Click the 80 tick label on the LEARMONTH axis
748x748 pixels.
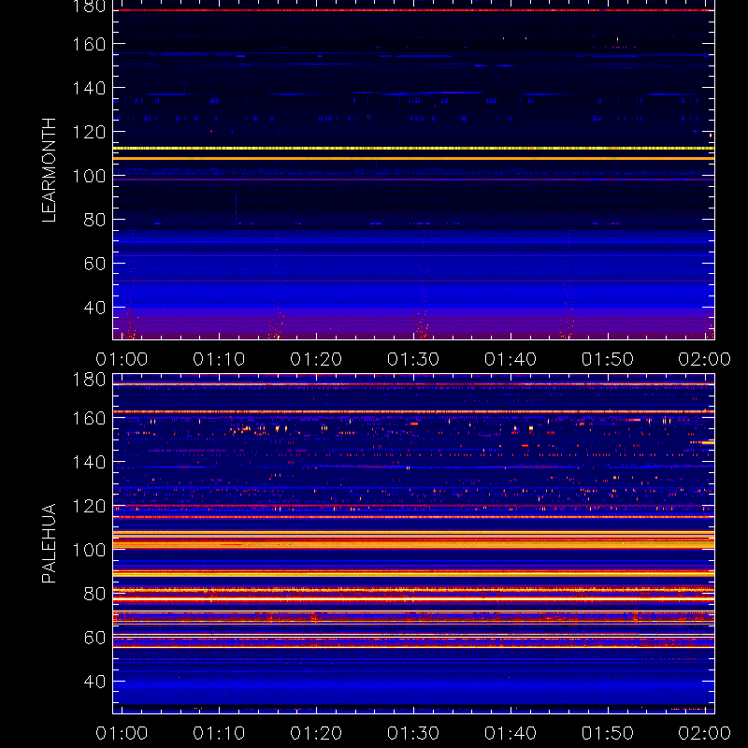click(94, 220)
